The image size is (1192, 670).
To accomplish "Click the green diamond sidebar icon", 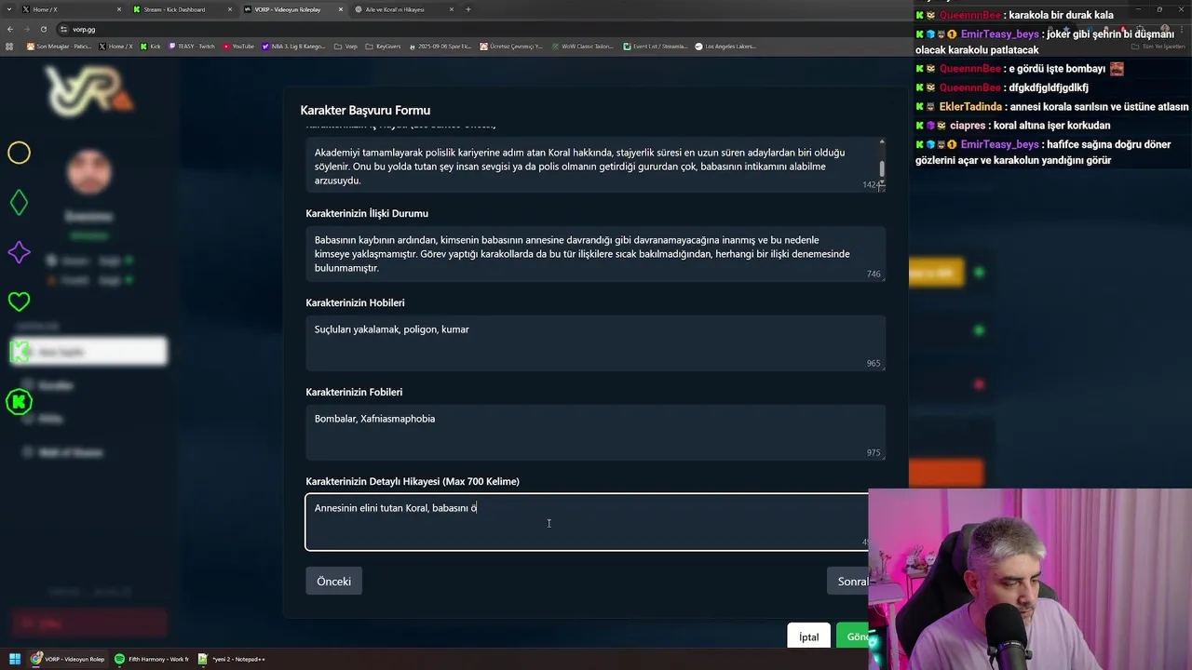I will point(19,203).
